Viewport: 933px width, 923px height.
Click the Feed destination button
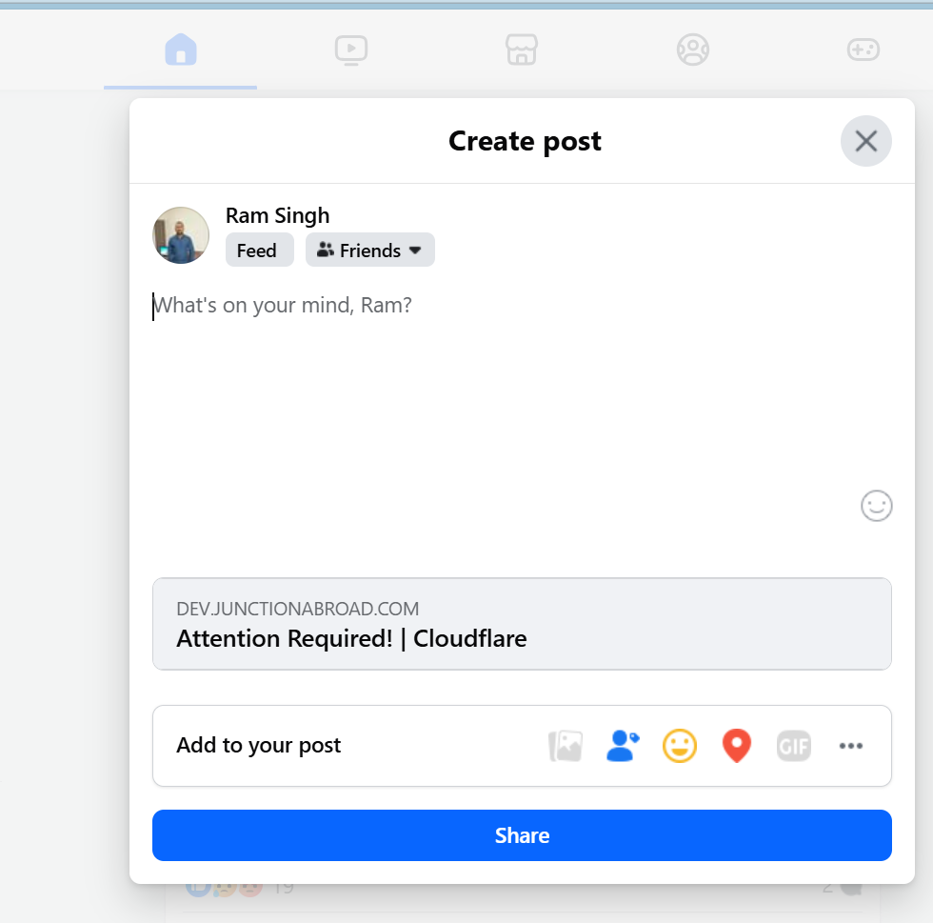pyautogui.click(x=257, y=251)
